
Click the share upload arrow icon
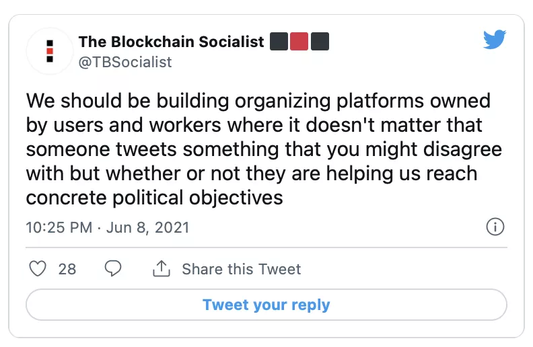161,270
